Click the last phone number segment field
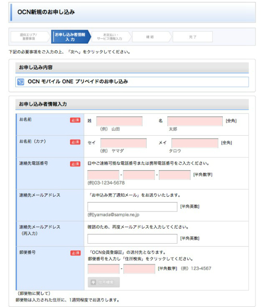The height and width of the screenshot is (307, 267). click(174, 175)
